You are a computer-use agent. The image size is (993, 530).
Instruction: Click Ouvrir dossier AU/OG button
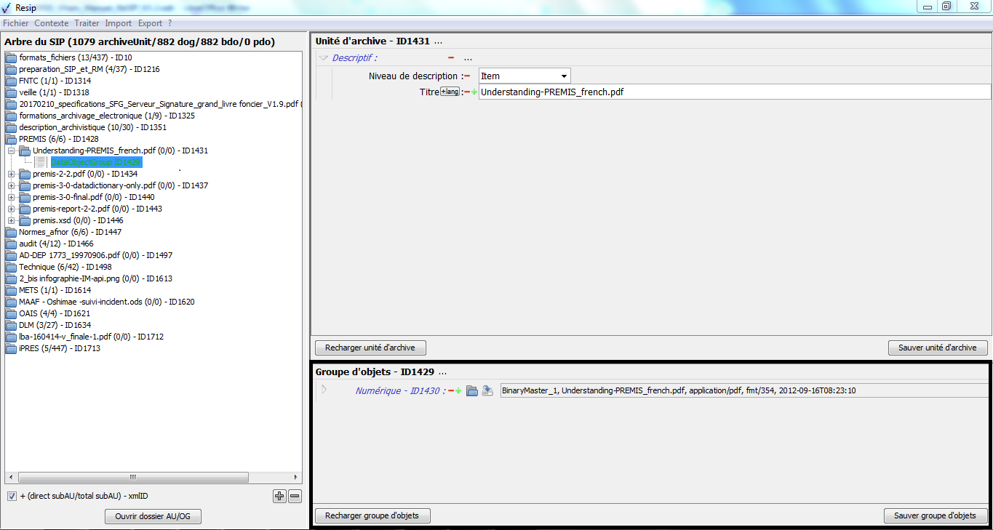[153, 517]
